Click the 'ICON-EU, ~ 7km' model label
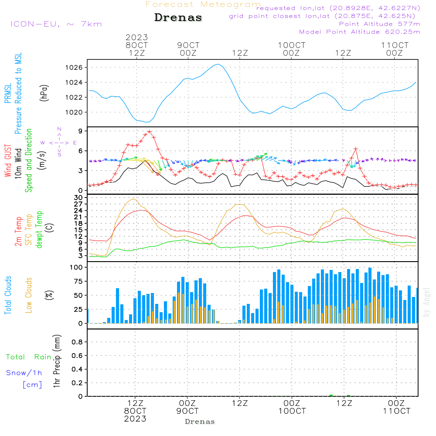 [56, 24]
